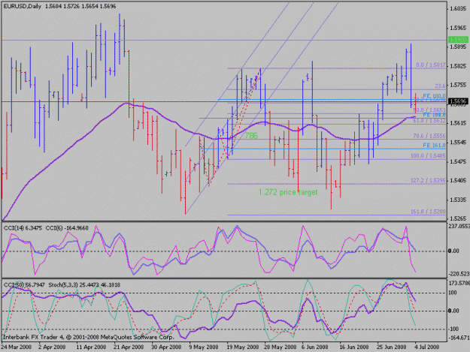
Task: Select Fibonacci level label '50.0 / 1.5651'
Action: click(429, 110)
